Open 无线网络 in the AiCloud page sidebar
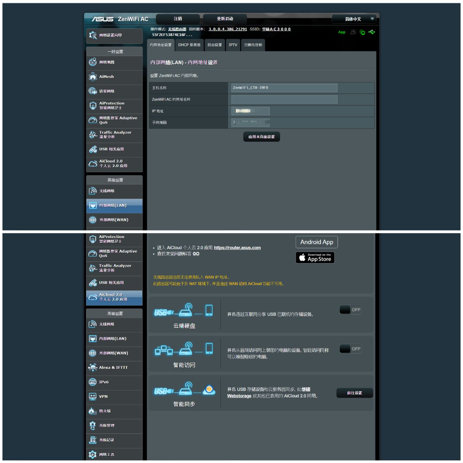This screenshot has width=463, height=463. [114, 324]
